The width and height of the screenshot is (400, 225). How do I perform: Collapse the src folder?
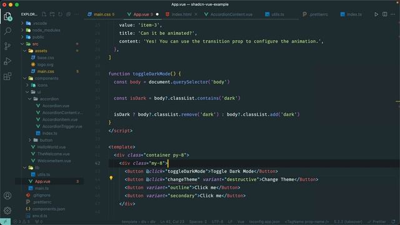35,44
